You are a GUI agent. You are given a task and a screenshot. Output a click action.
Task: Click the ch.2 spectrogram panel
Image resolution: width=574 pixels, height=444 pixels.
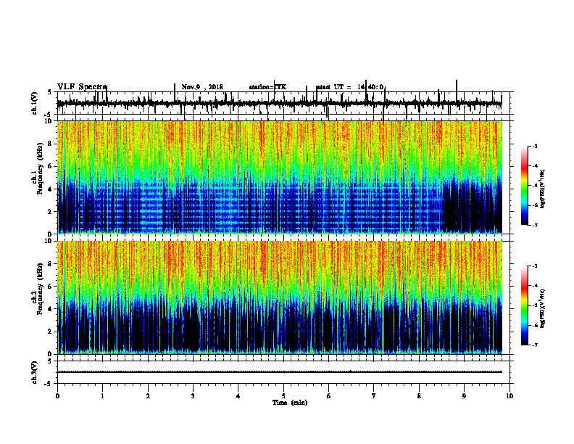coord(280,297)
